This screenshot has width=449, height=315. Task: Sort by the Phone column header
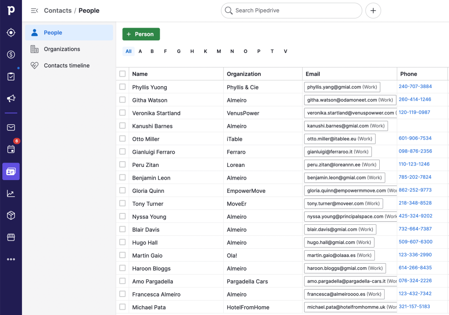tap(409, 74)
